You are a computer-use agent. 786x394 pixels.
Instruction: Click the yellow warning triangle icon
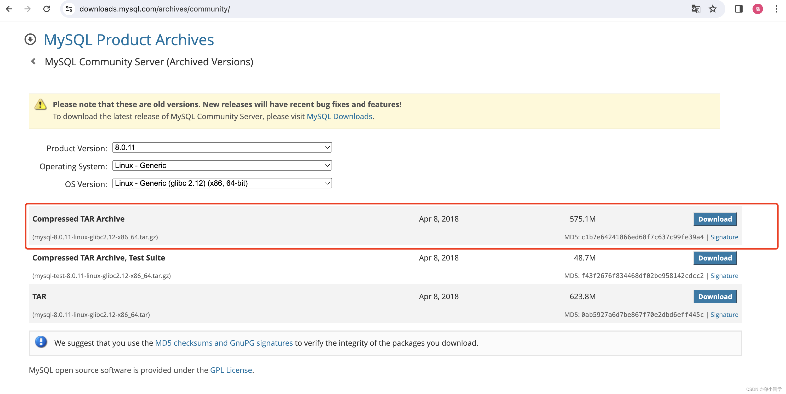[x=40, y=104]
